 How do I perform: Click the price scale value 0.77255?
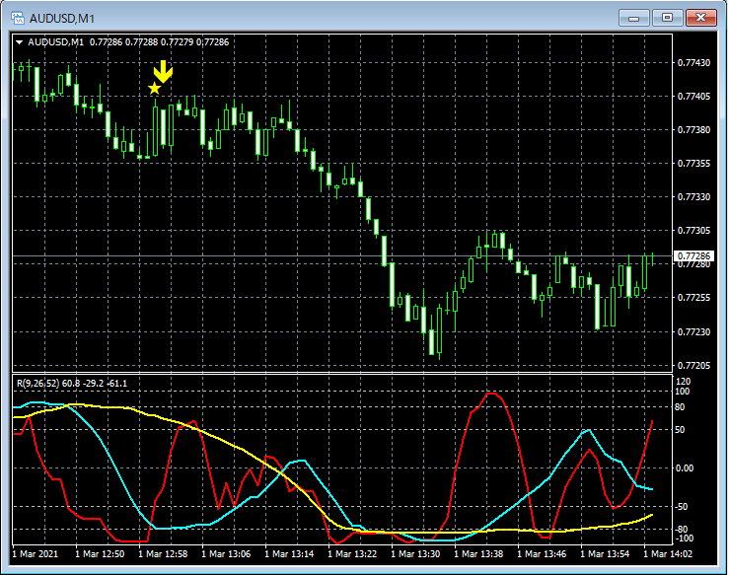tap(693, 298)
